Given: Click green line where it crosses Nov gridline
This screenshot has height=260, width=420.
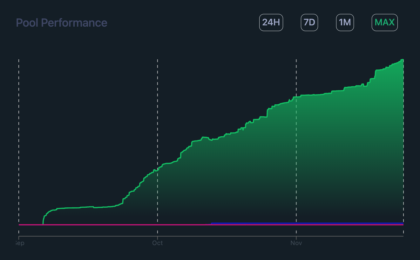Looking at the screenshot, I should click(296, 97).
